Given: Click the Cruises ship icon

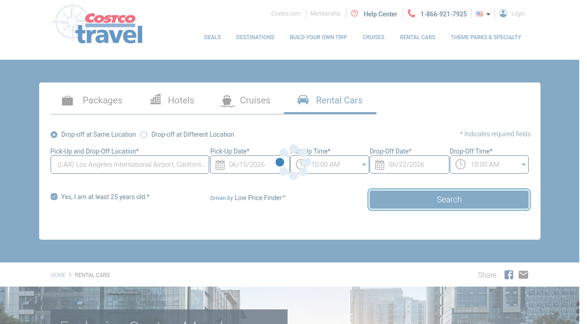Looking at the screenshot, I should [x=227, y=101].
